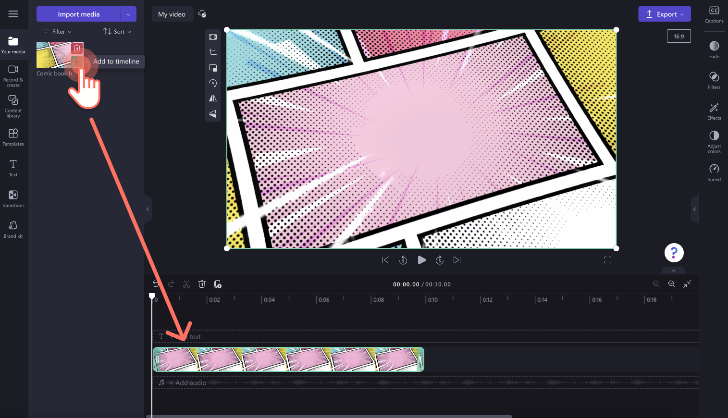Collapse the right property panel
This screenshot has width=728, height=418.
[x=694, y=209]
